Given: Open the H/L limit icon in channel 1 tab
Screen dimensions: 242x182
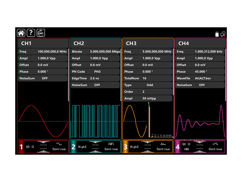Looking at the screenshot, I should [x=43, y=147].
